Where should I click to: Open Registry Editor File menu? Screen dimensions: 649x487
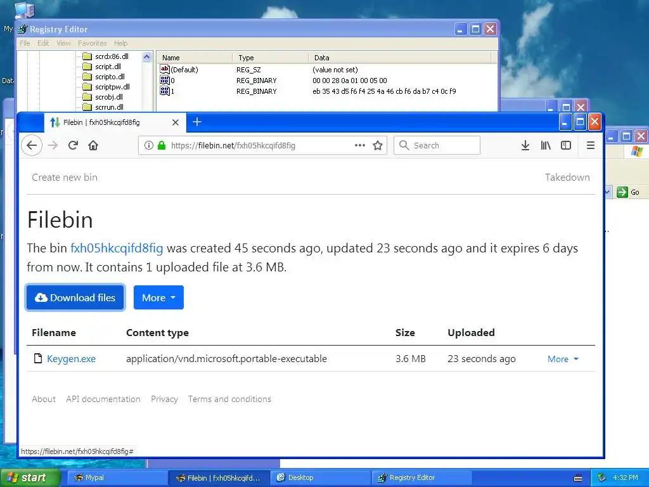point(25,43)
